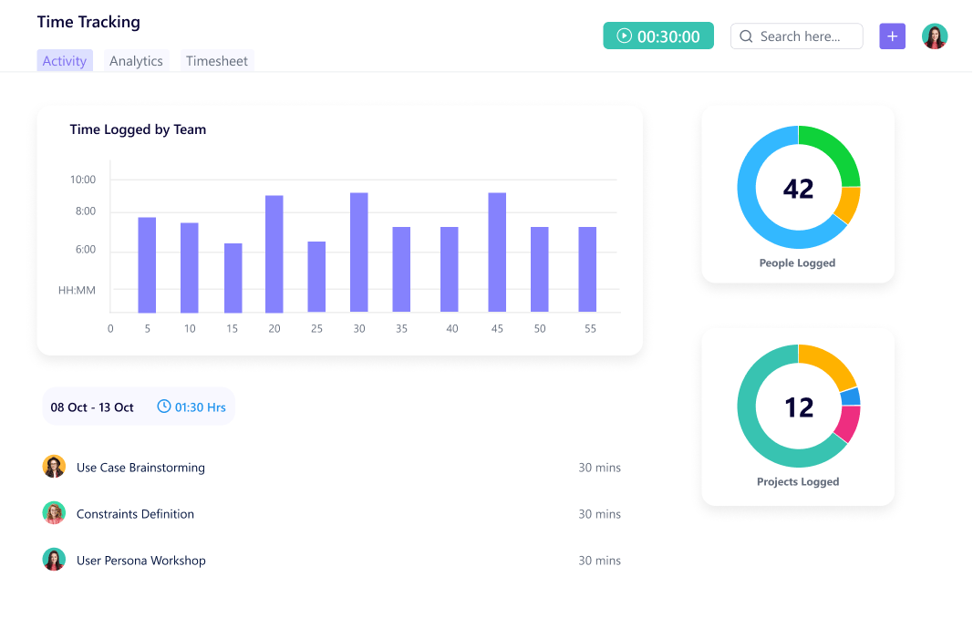Open your profile picture in the header
Viewport: 973px width, 618px height.
click(935, 36)
